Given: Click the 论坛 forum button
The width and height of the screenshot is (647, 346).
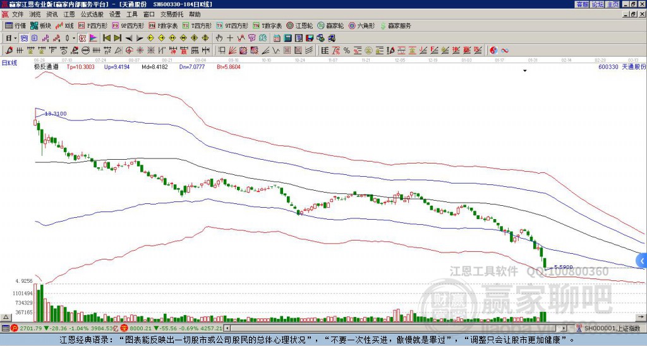Looking at the screenshot, I should (x=598, y=4).
